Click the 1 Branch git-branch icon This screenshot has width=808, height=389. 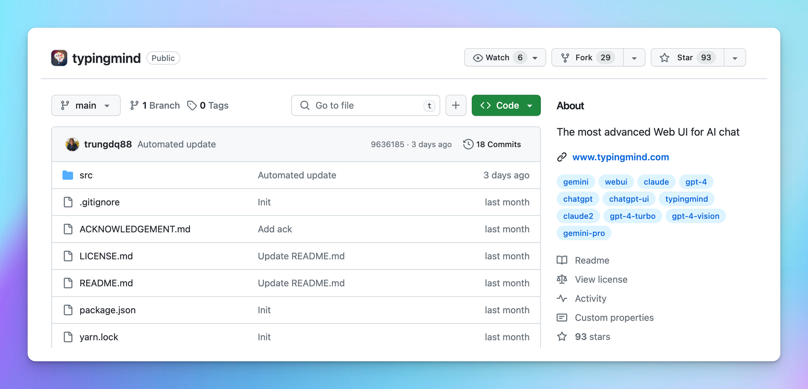tap(134, 105)
